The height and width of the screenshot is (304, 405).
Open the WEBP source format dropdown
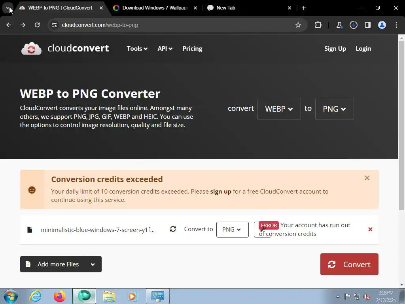[279, 109]
